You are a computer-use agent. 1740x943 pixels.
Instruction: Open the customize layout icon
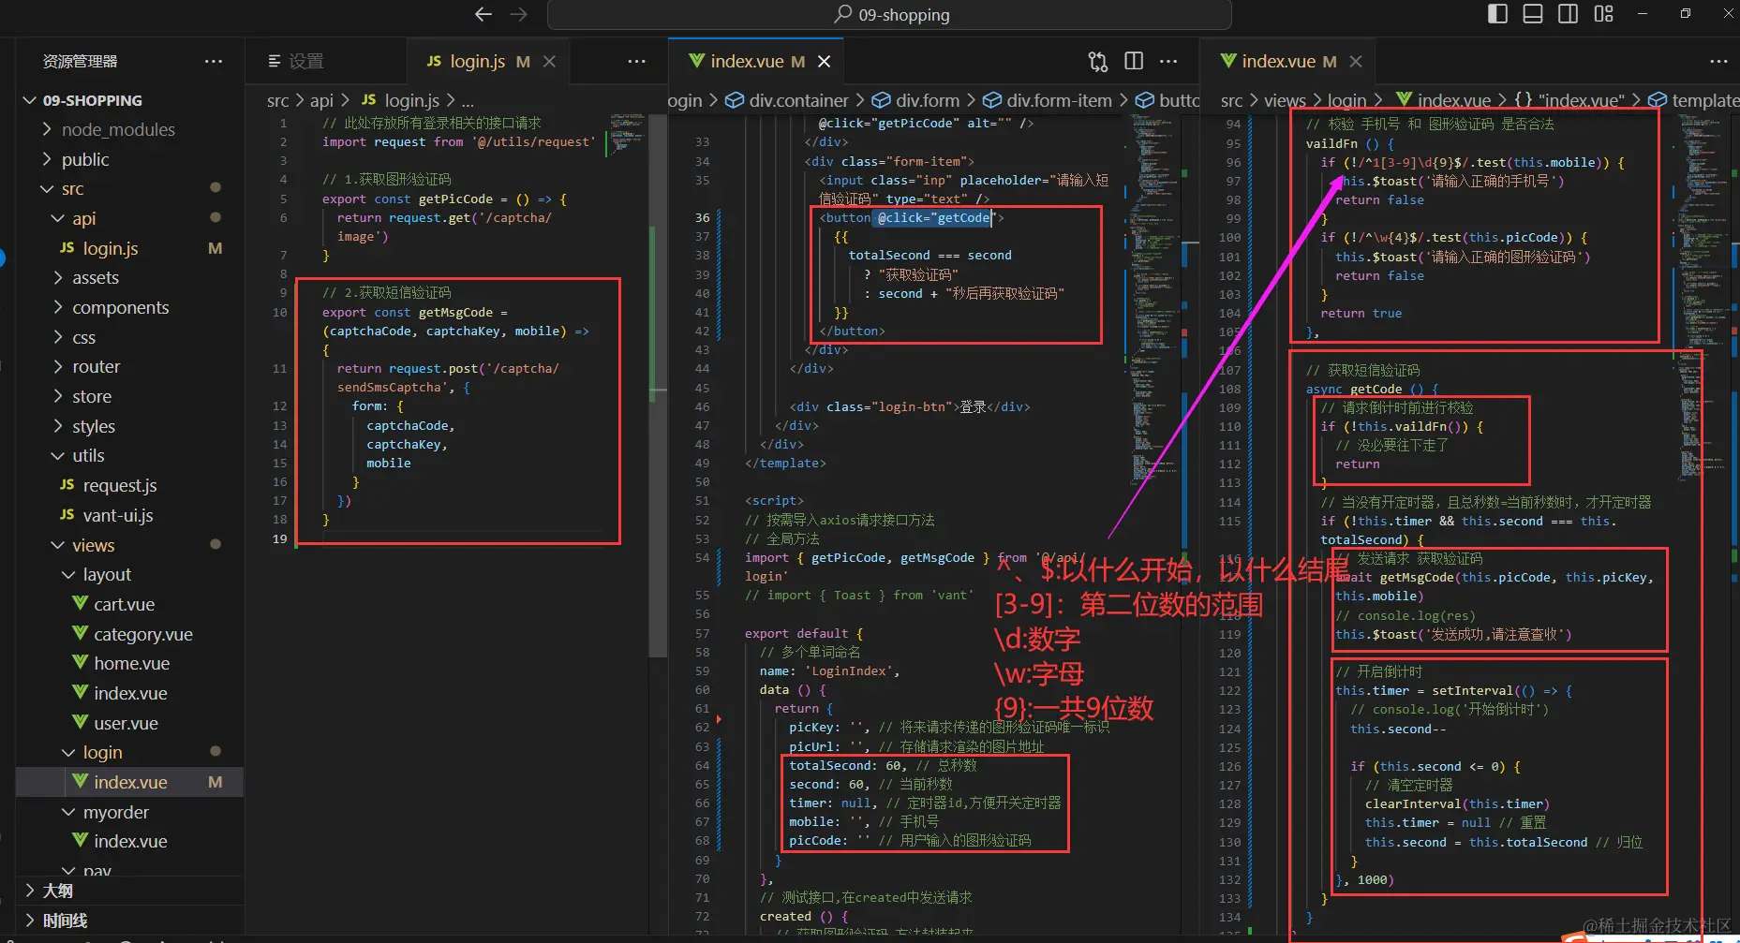1604,13
